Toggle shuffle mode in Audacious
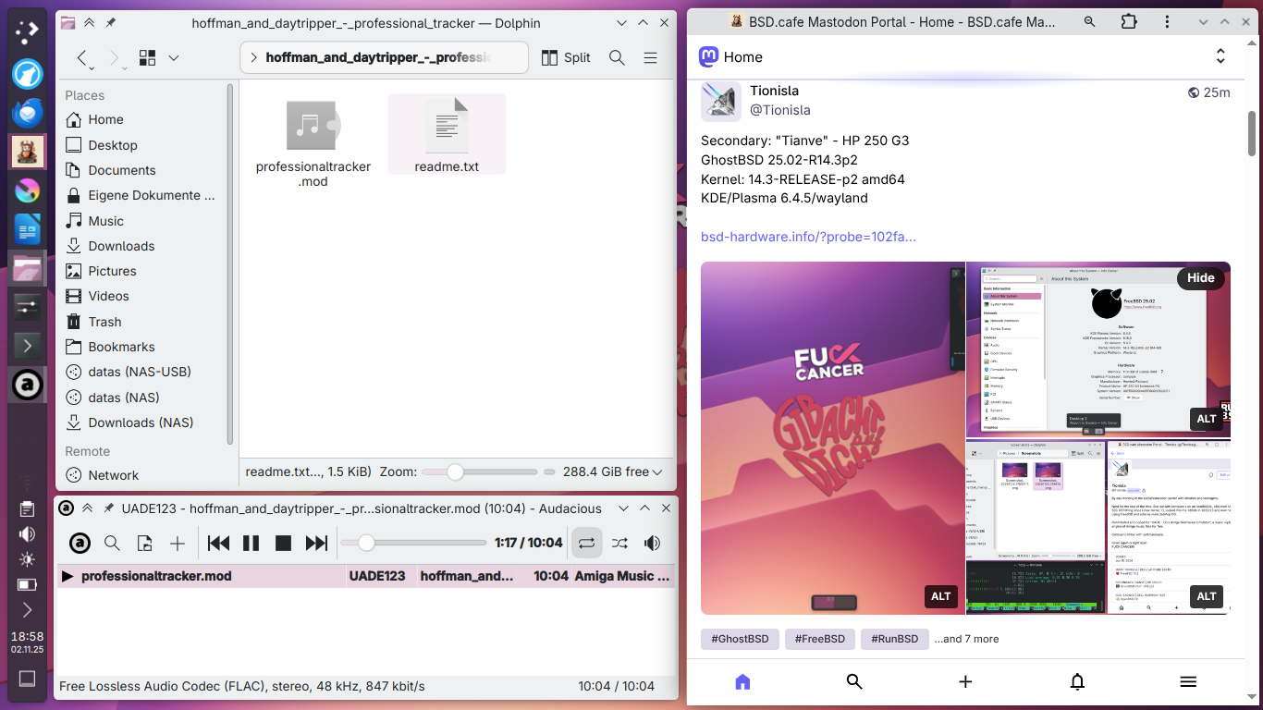 click(x=619, y=544)
